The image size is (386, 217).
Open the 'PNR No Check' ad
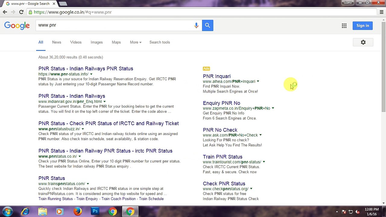pos(220,130)
